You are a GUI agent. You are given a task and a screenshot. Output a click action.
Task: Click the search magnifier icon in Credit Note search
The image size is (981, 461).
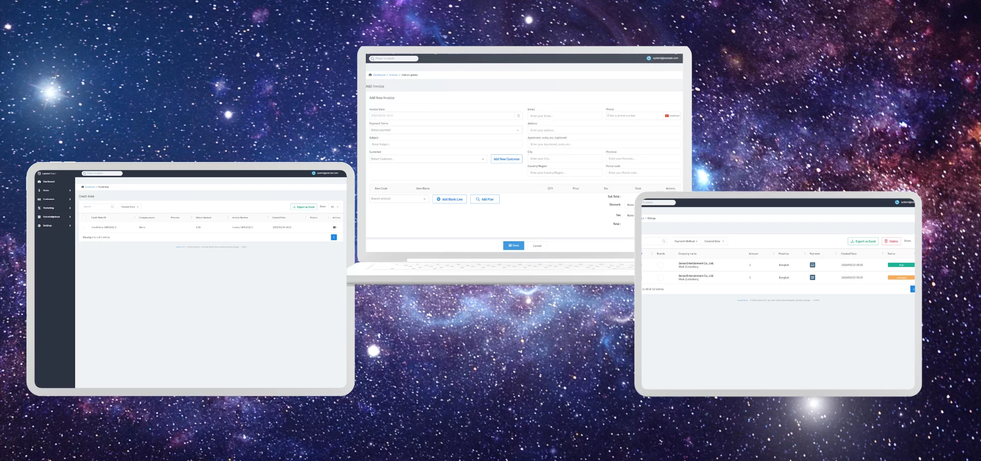[112, 206]
